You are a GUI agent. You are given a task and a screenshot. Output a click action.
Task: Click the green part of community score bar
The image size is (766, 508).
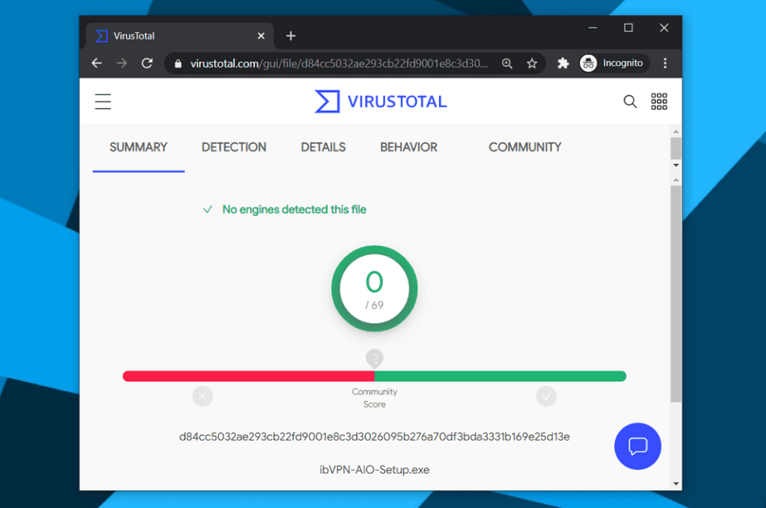click(500, 376)
